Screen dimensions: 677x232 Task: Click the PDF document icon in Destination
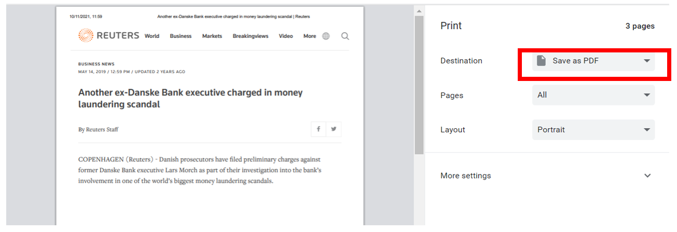coord(541,61)
